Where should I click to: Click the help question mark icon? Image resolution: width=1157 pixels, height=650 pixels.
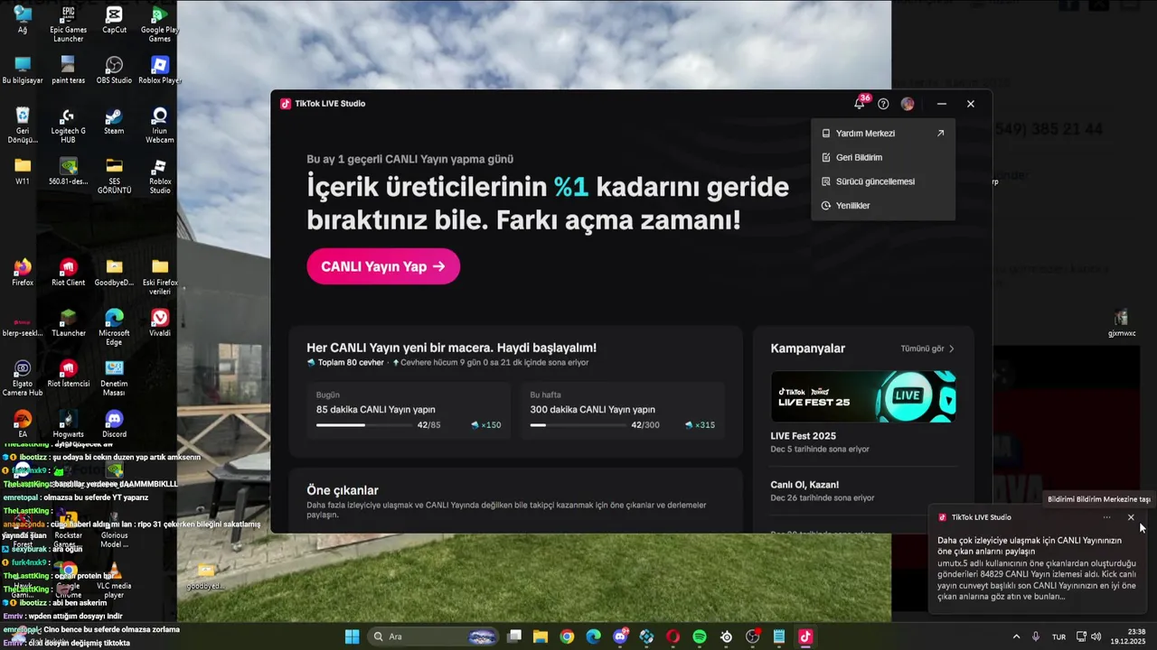coord(883,104)
